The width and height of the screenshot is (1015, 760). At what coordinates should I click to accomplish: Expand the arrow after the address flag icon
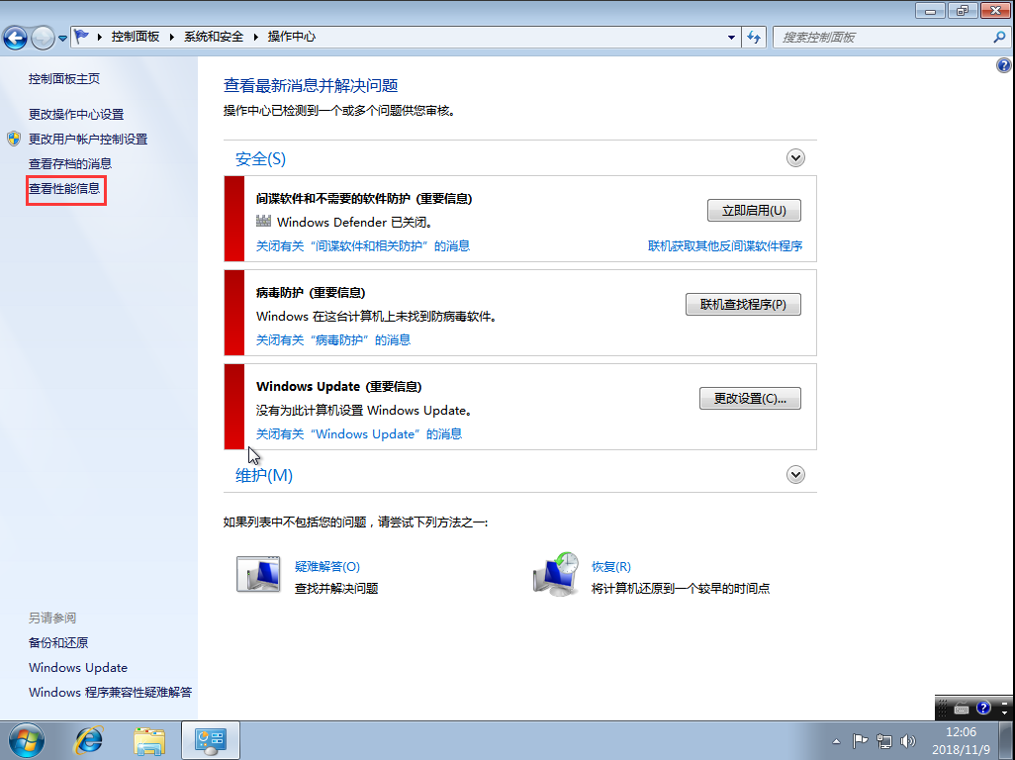(x=100, y=37)
